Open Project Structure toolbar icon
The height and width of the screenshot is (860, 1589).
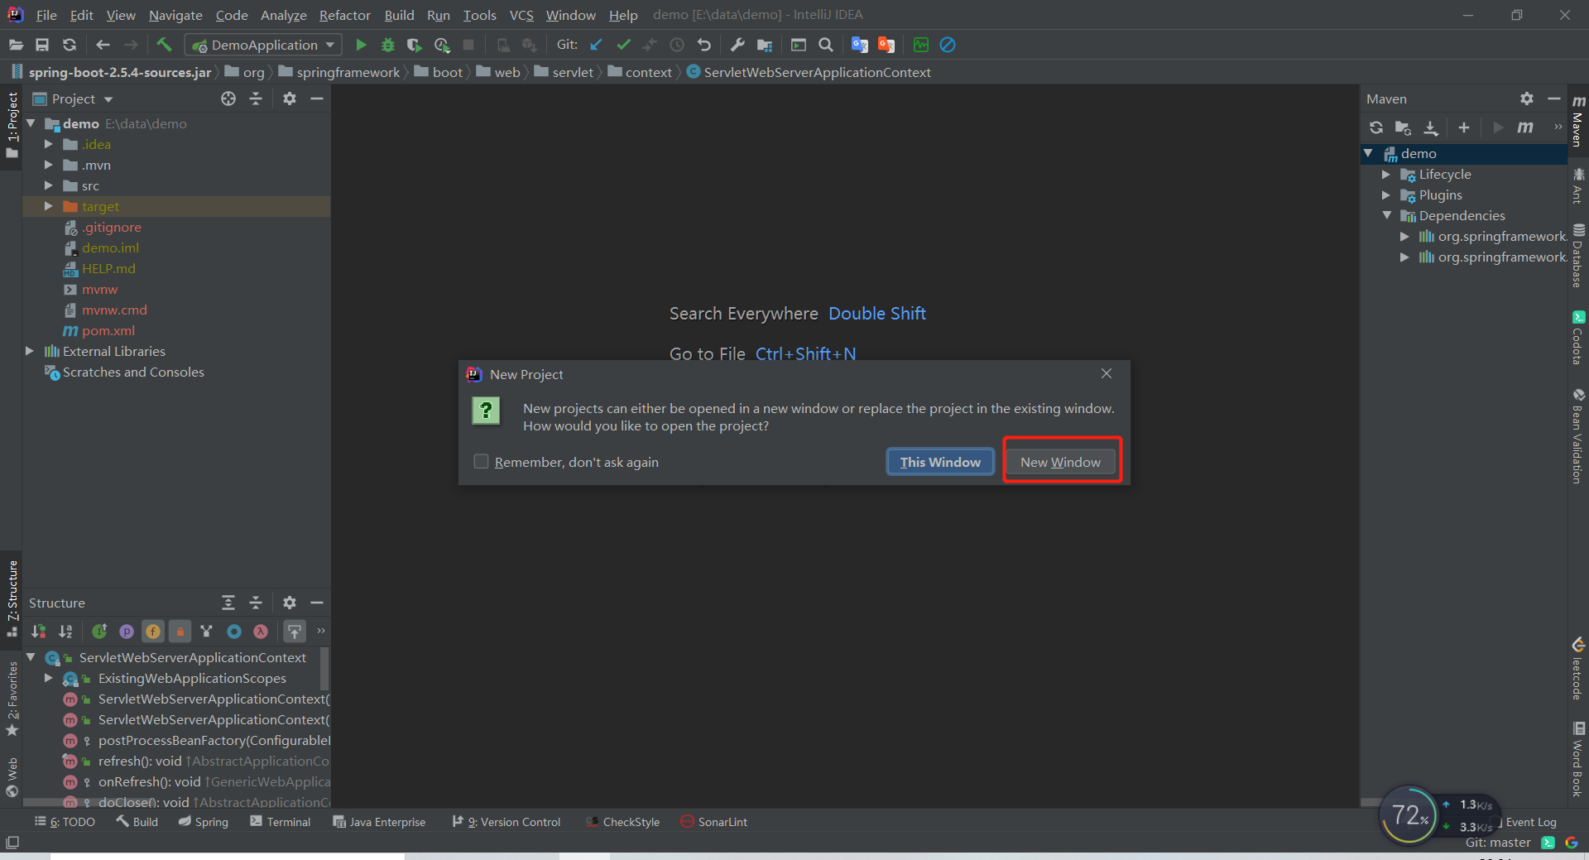pos(765,45)
